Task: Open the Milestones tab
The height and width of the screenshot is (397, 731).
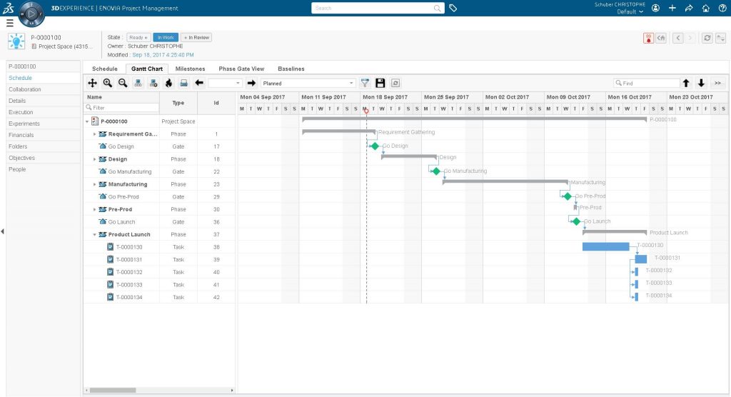Action: 190,69
